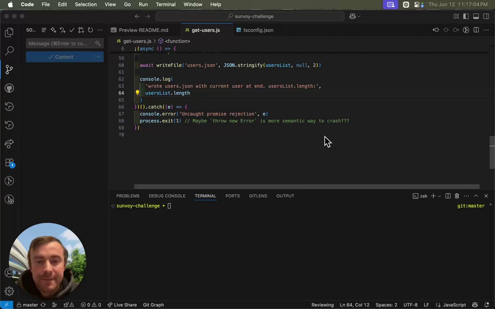
Task: Open the Explorer view in activity bar
Action: [9, 32]
